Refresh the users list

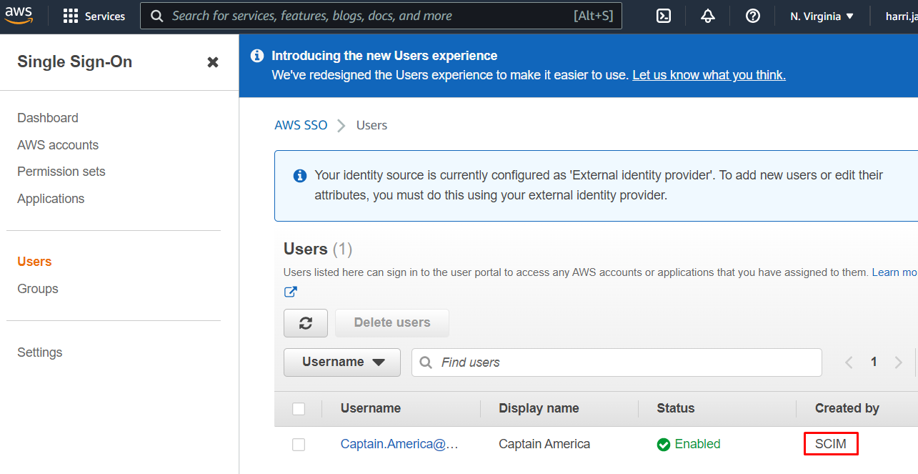pos(306,323)
